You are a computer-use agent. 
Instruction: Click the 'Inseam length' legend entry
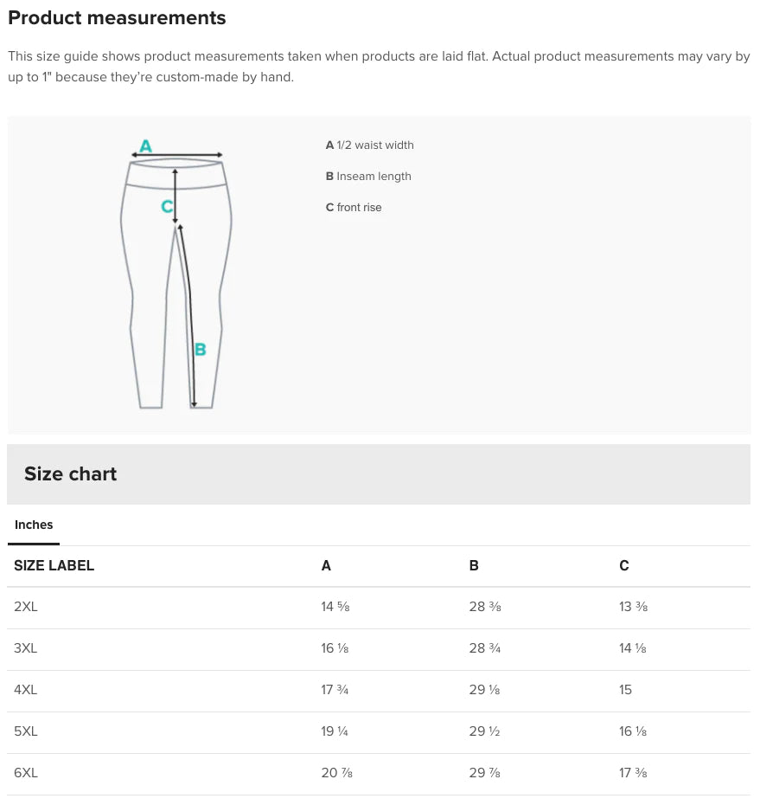coord(368,177)
